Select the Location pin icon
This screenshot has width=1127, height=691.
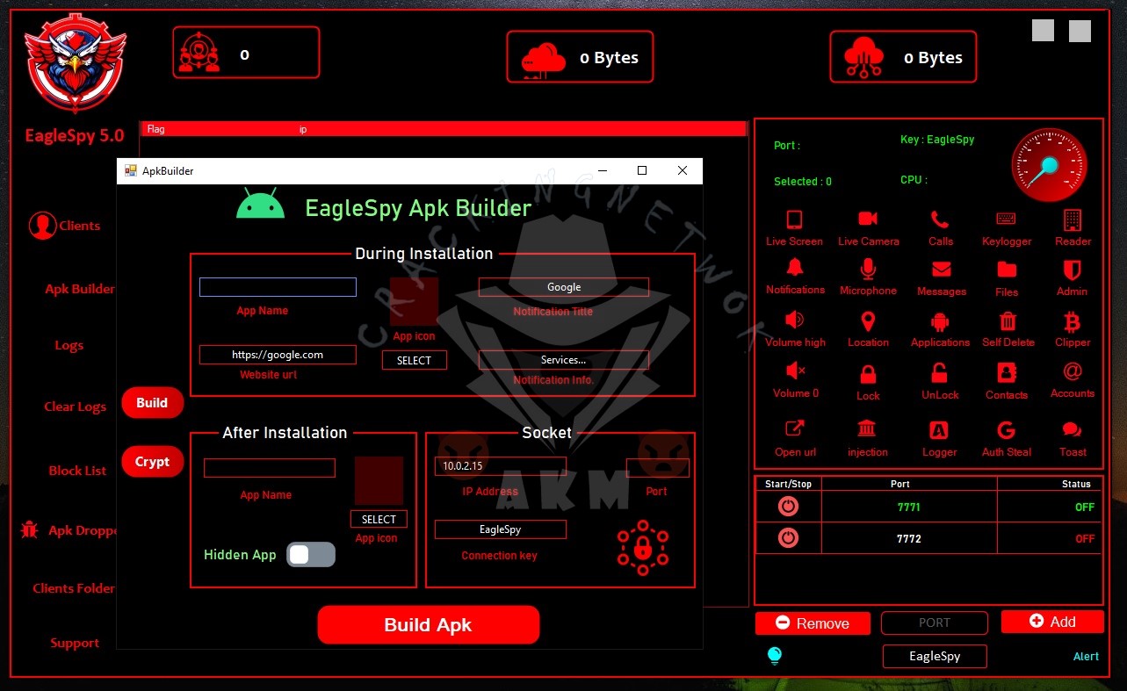[x=868, y=321]
